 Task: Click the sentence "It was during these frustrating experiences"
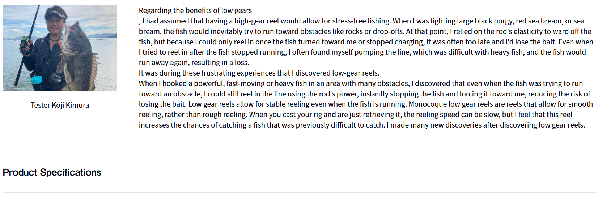click(x=259, y=73)
